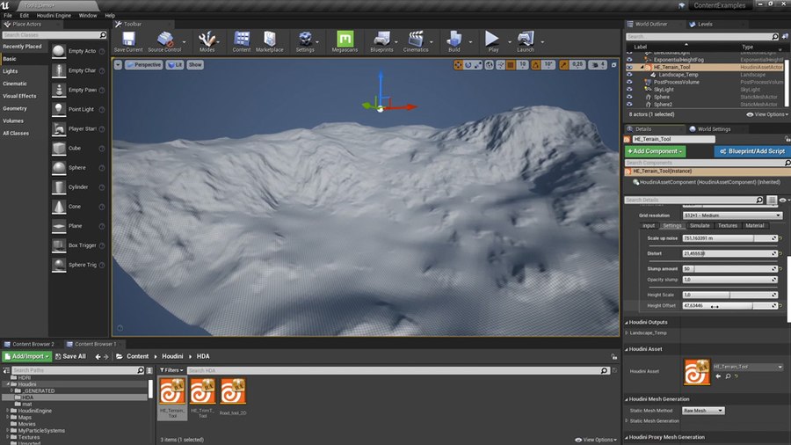This screenshot has height=445, width=791.
Task: Open the Static Mesh Method dropdown
Action: (x=703, y=411)
